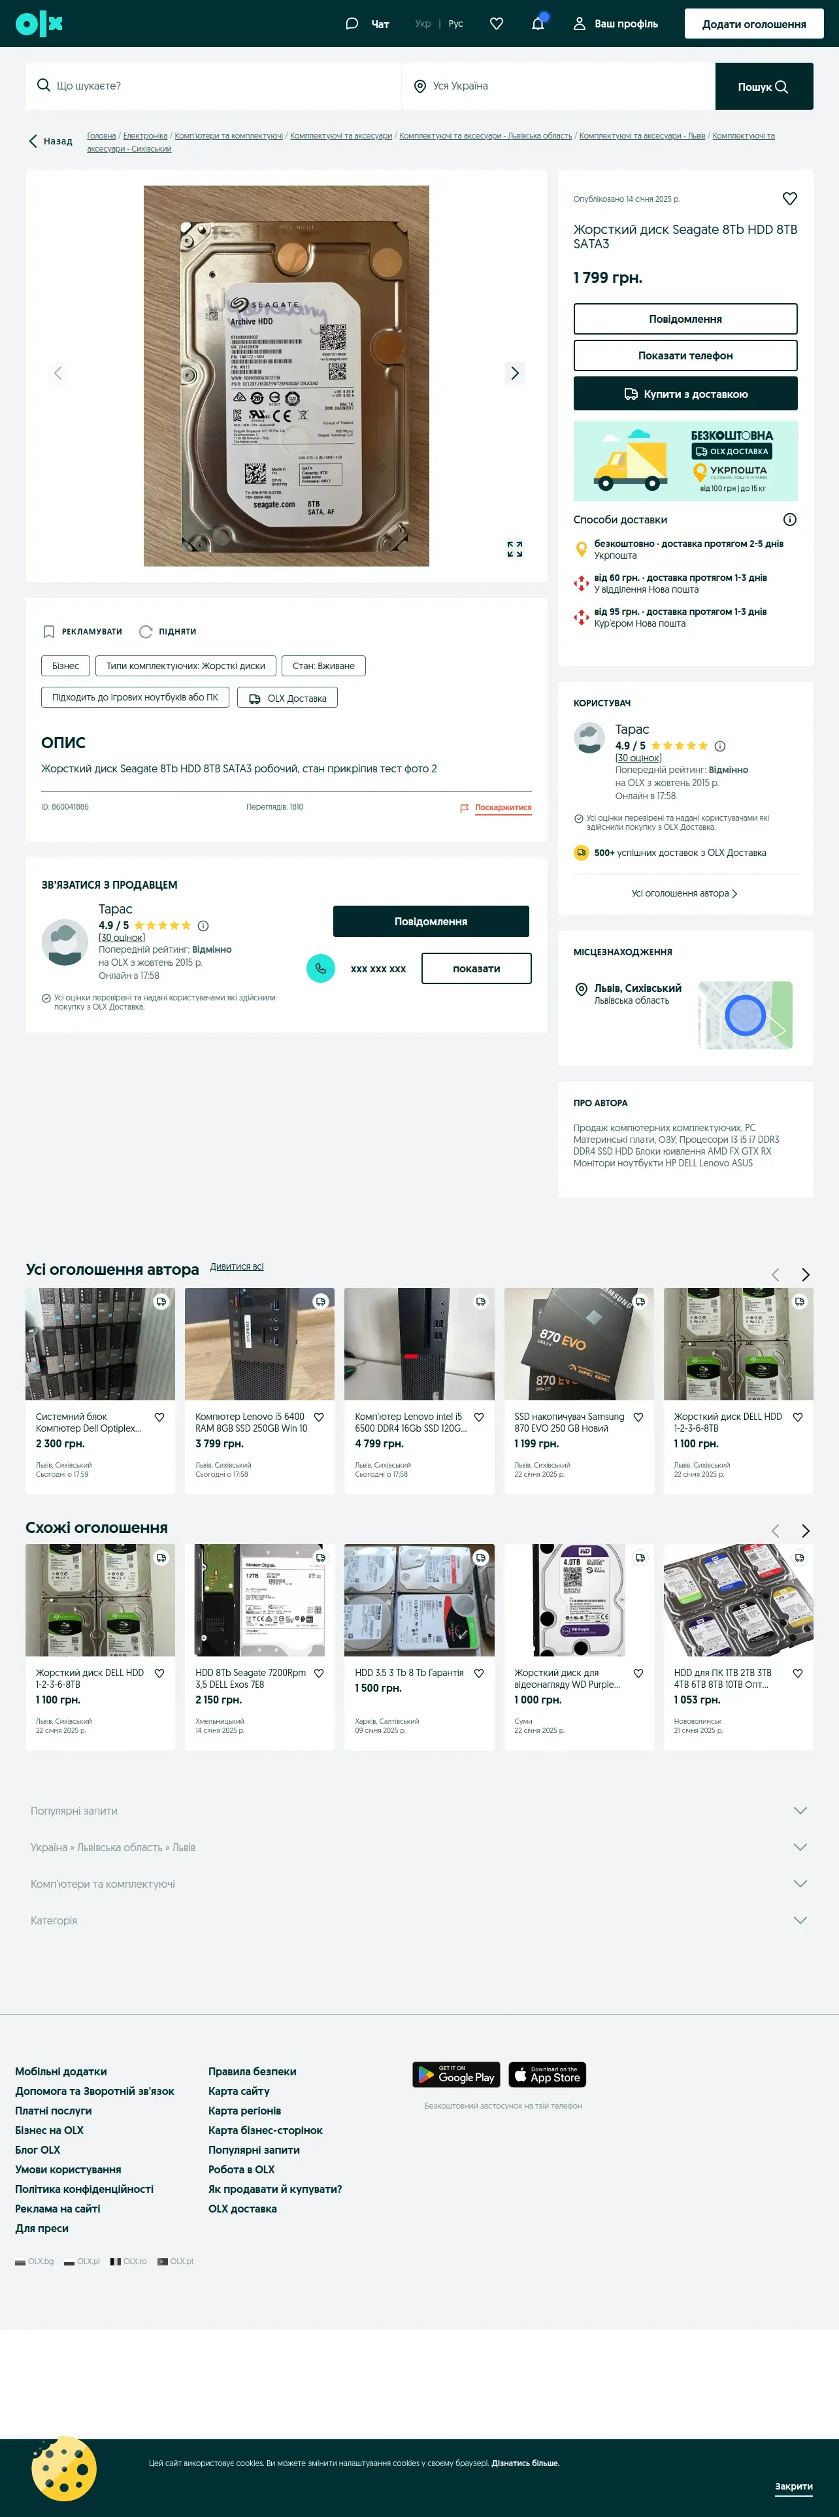
Task: Click Купити з доставкою button
Action: click(685, 394)
